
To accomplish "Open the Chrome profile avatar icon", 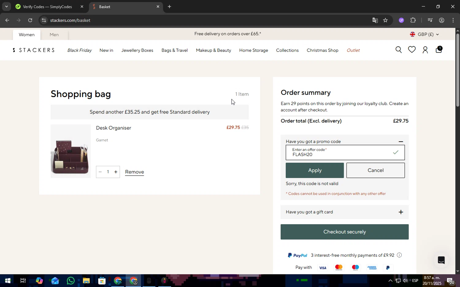I will pyautogui.click(x=442, y=20).
